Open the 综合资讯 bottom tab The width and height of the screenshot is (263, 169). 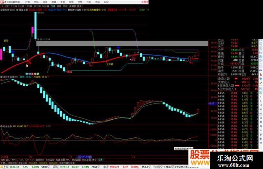tap(33, 163)
